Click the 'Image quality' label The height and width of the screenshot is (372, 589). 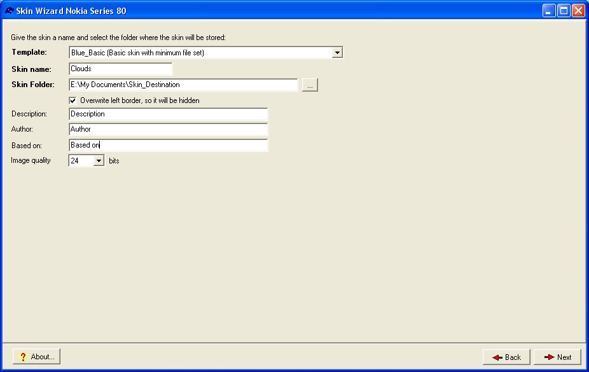[31, 160]
